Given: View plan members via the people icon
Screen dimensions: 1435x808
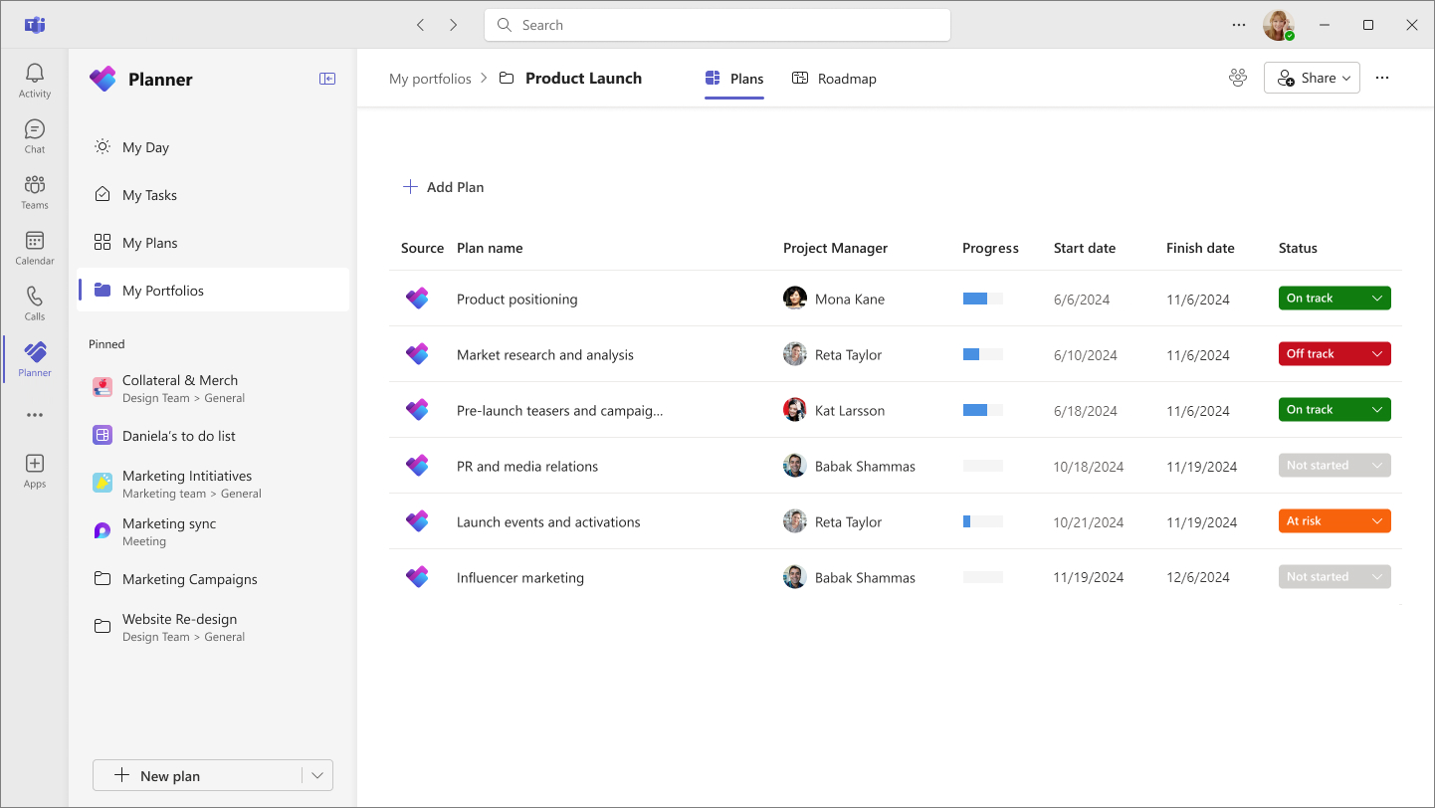Looking at the screenshot, I should 1237,77.
